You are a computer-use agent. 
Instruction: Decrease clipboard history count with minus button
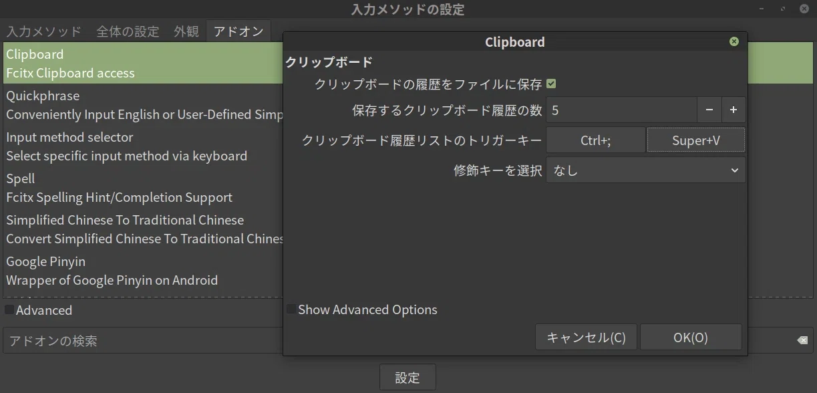point(709,110)
